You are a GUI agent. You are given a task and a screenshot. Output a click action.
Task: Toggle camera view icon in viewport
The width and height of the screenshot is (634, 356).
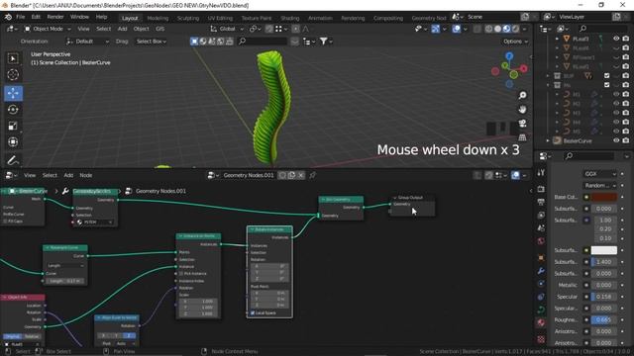point(522,124)
